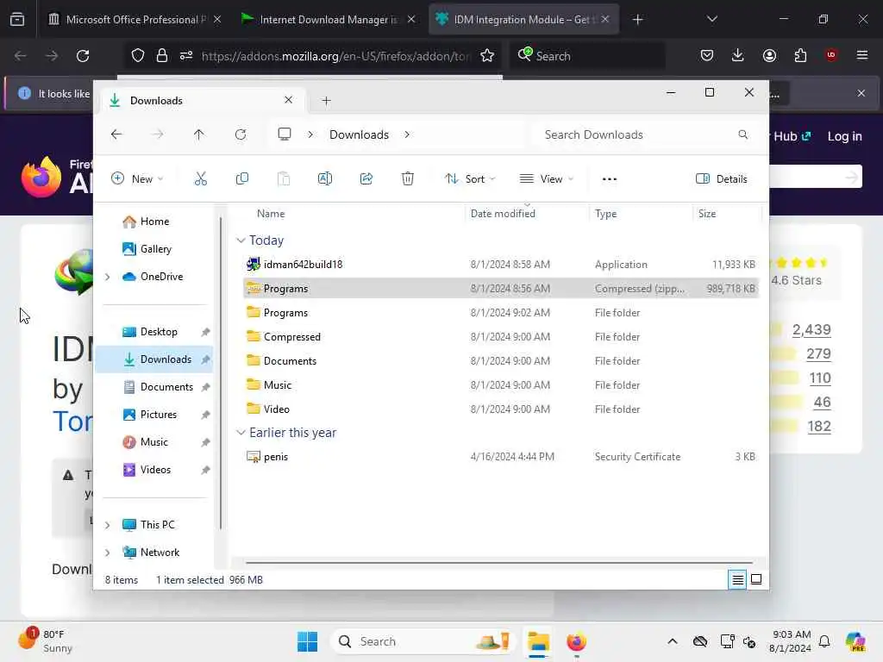Open Firefox list all tabs dropdown

tap(711, 19)
